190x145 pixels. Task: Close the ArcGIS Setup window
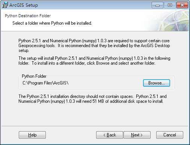tap(182, 5)
